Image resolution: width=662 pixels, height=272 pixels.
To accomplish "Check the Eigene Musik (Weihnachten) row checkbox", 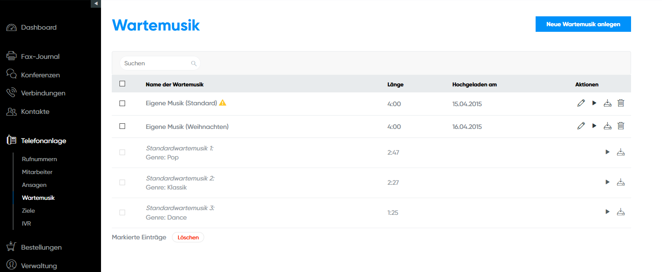I will tap(123, 126).
